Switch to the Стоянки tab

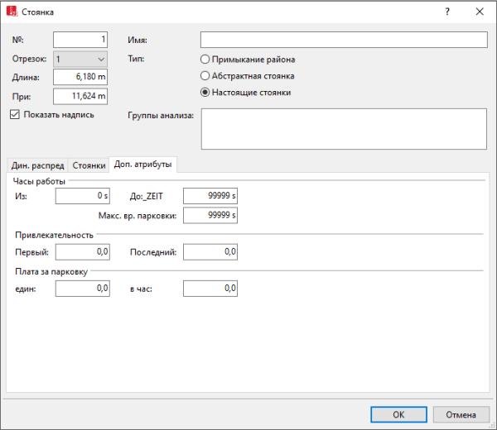[89, 165]
